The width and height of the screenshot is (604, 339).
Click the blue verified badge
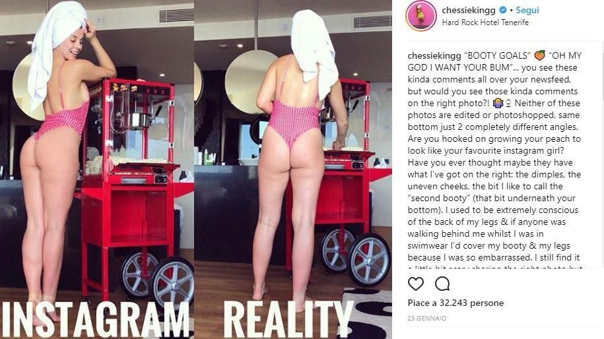click(503, 10)
